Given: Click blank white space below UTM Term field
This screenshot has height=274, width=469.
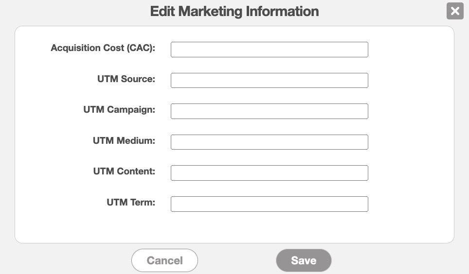Looking at the screenshot, I should point(269,226).
